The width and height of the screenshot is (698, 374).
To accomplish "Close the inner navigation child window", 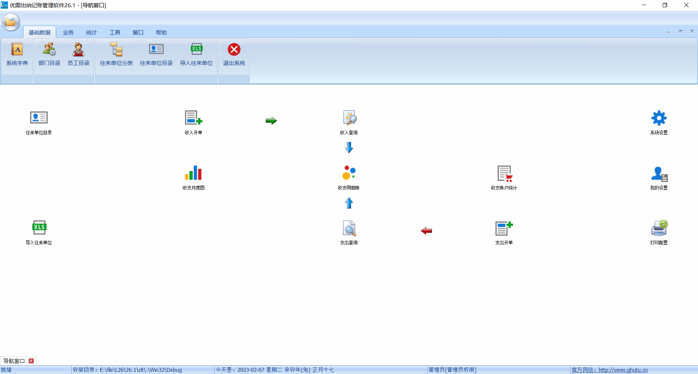I will [692, 32].
